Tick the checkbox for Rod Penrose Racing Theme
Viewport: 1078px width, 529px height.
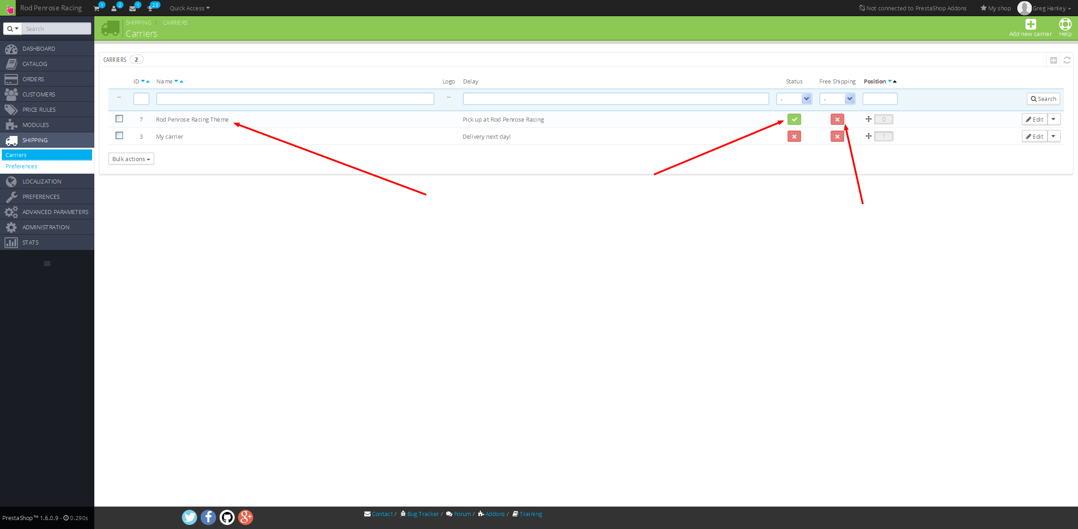coord(119,119)
